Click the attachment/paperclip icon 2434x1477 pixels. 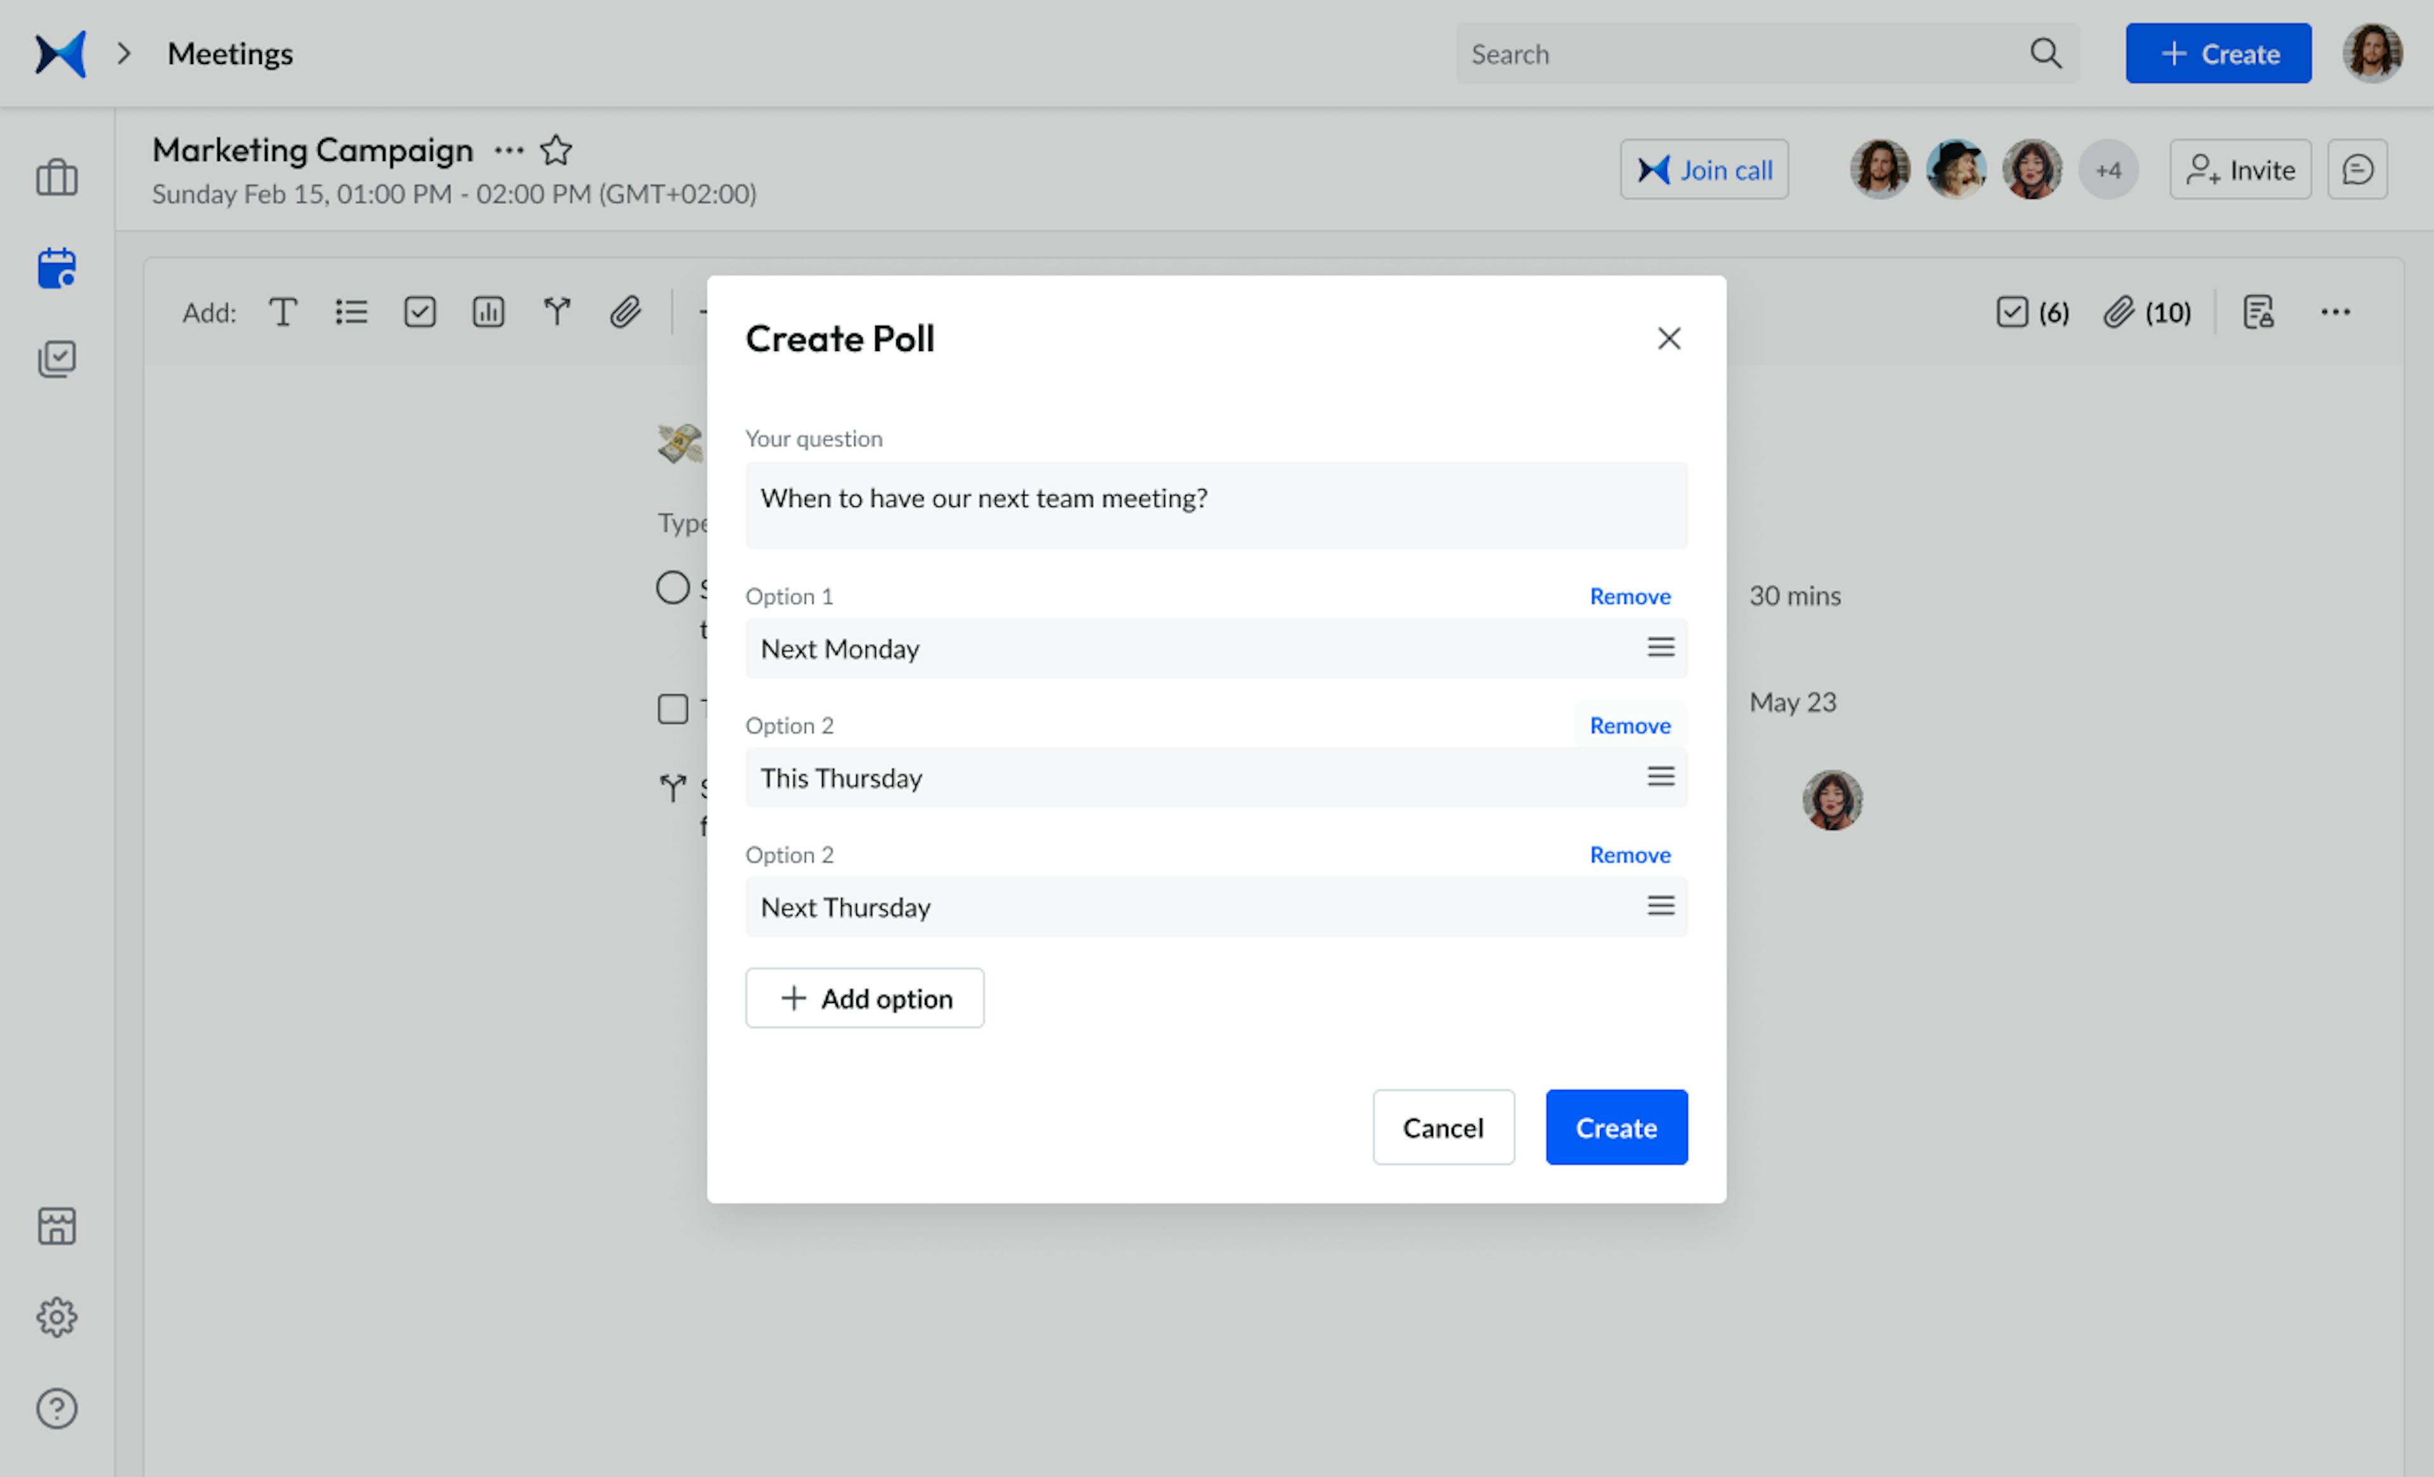click(624, 311)
